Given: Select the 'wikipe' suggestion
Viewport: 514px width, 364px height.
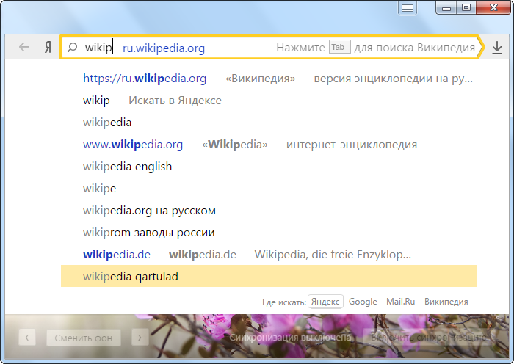Looking at the screenshot, I should (x=269, y=189).
